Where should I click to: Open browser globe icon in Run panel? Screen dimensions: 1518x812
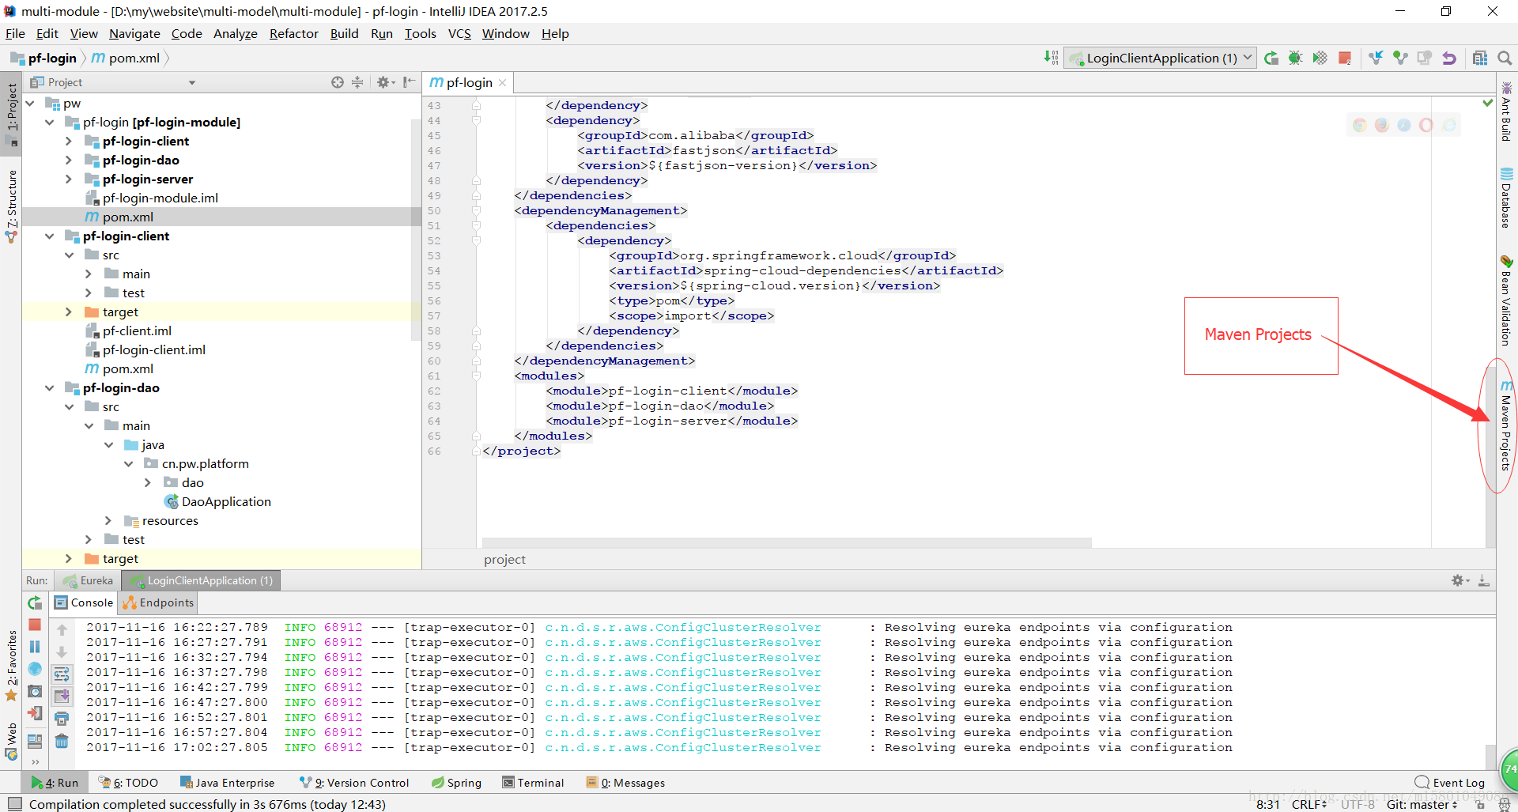35,669
